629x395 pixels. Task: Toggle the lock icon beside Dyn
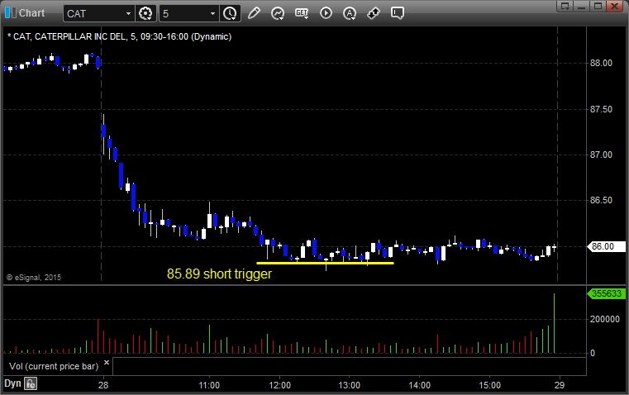(31, 383)
